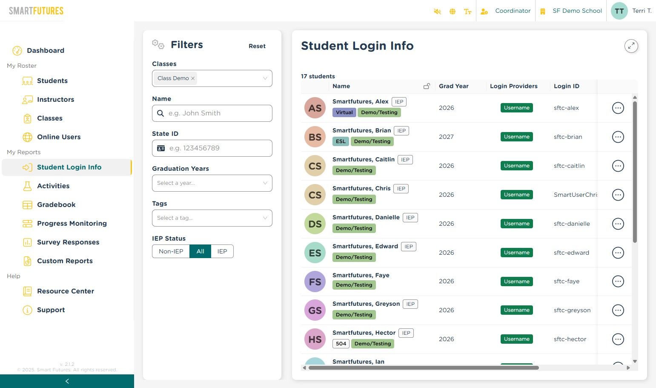The height and width of the screenshot is (388, 656).
Task: Go to Gradebook in the sidebar
Action: click(x=56, y=205)
